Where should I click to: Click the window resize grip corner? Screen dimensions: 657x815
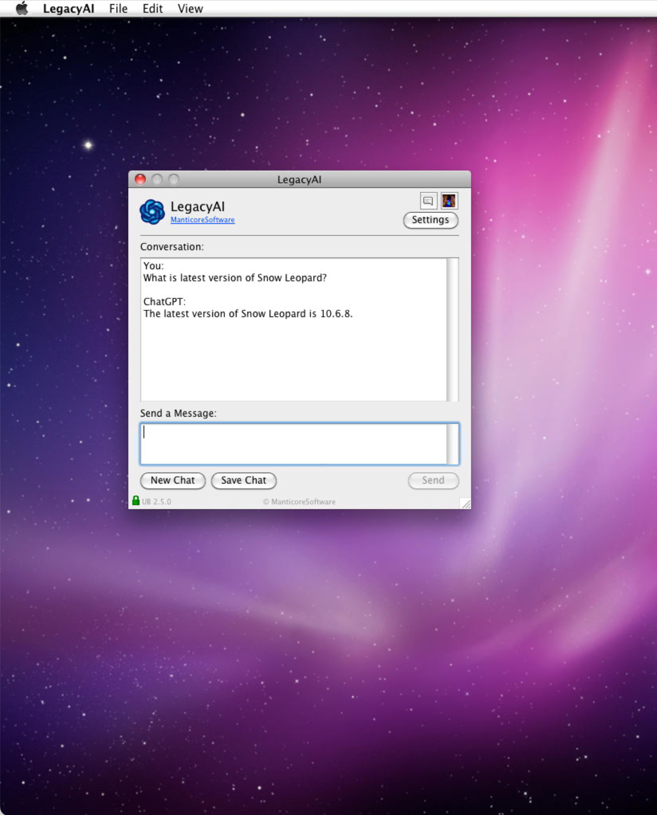point(466,503)
